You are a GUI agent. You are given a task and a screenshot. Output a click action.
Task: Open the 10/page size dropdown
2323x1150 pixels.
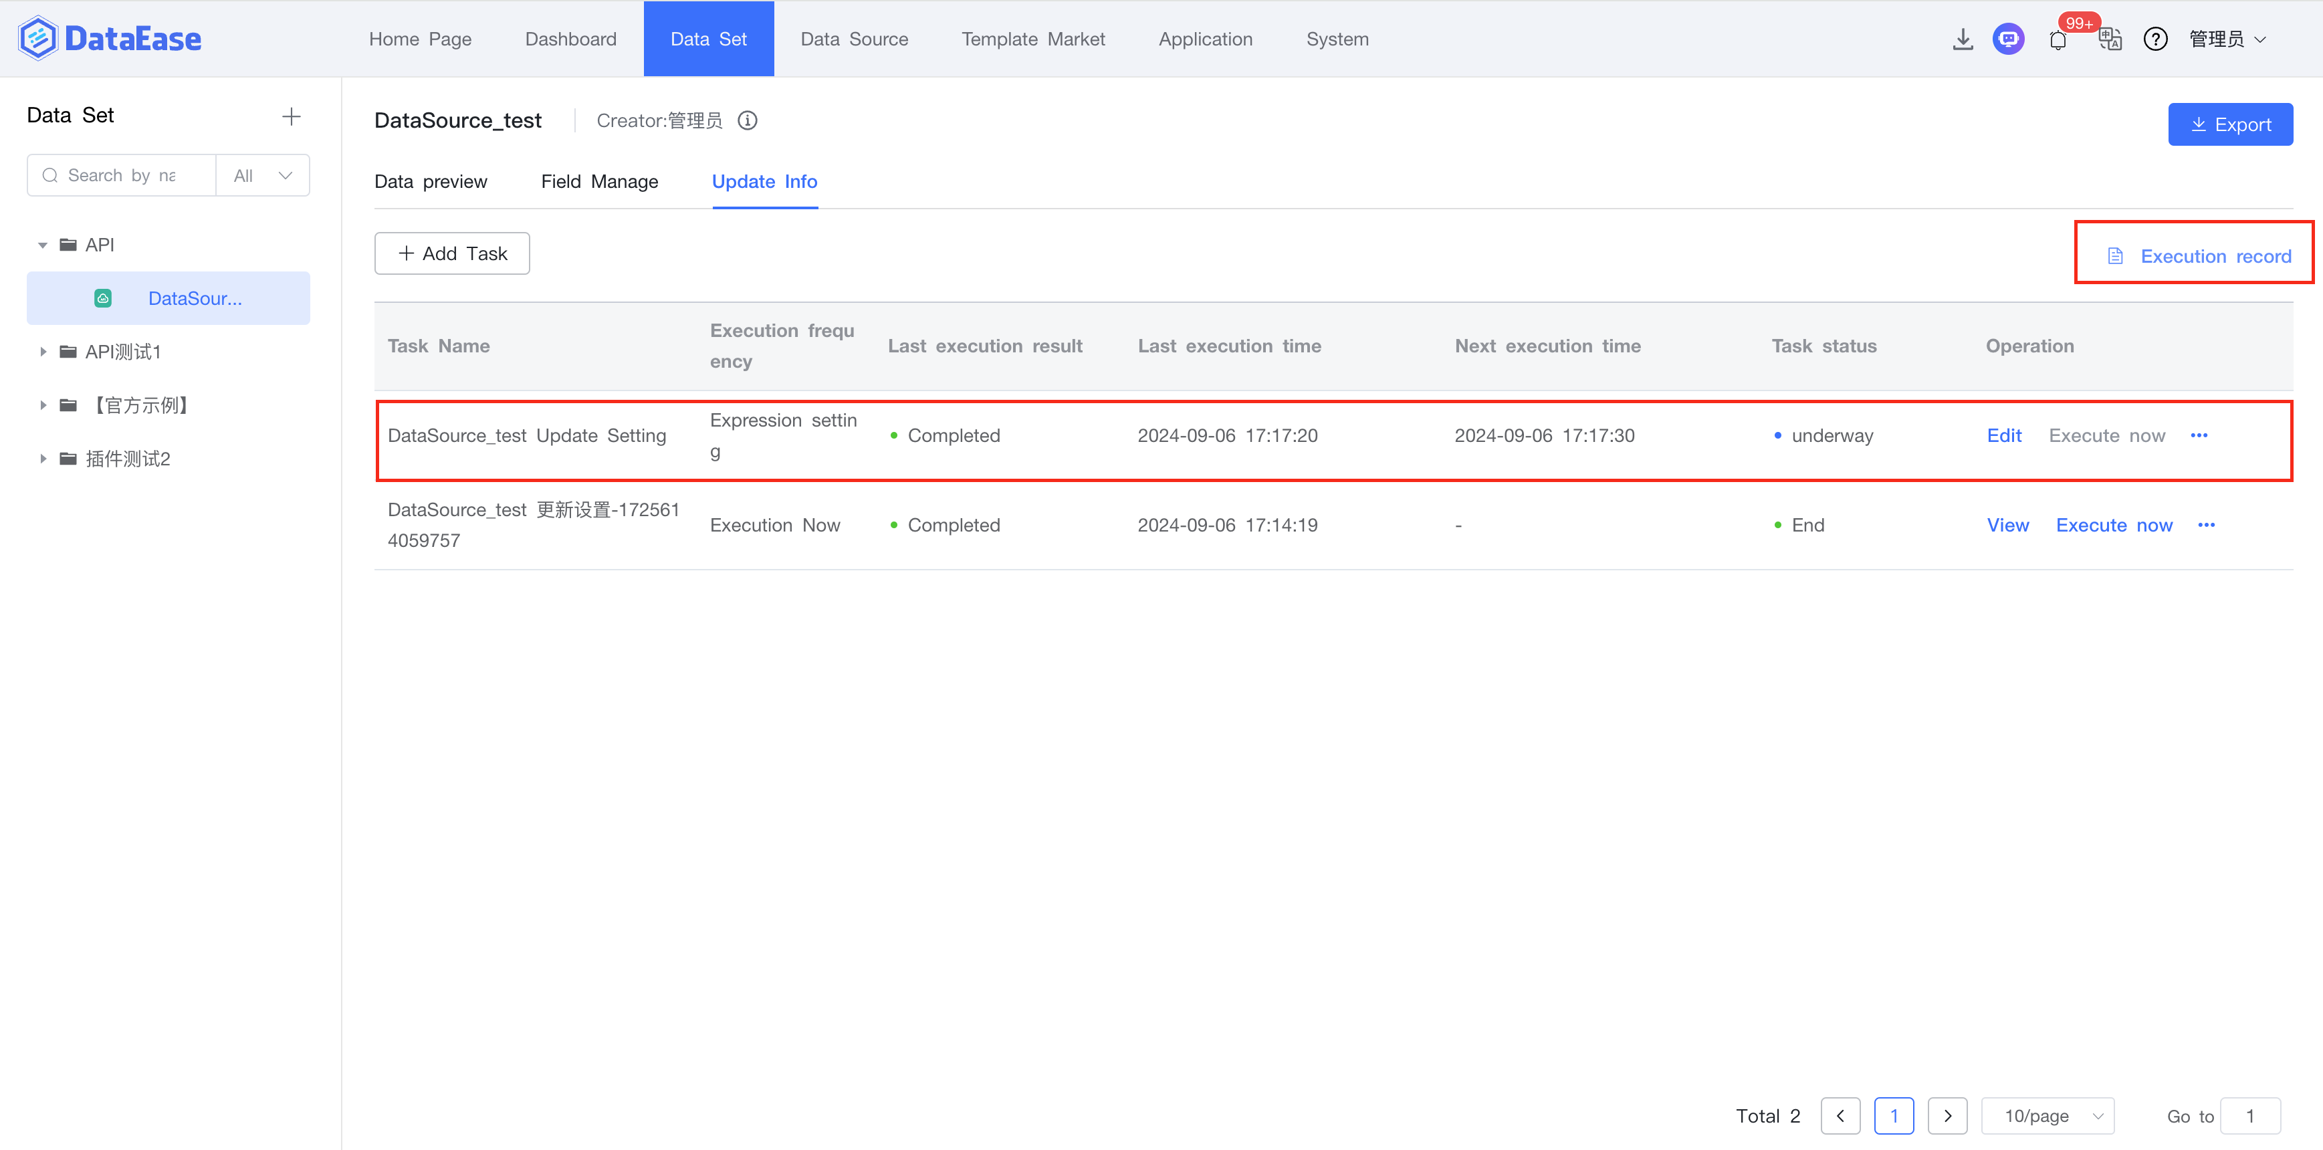pos(2047,1116)
